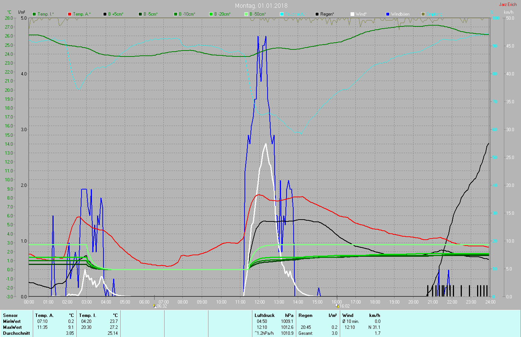
Task: Toggle the B +5cm series legend entry
Action: (115, 14)
